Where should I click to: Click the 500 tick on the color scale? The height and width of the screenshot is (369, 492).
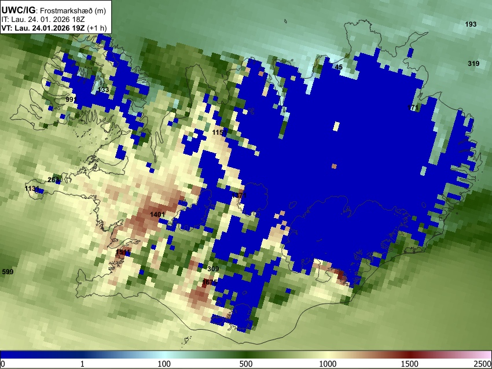click(246, 364)
